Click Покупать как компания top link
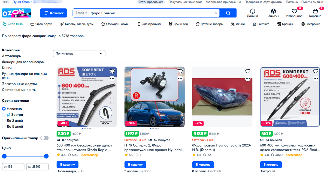This screenshot has width=327, height=176. coord(185,2)
